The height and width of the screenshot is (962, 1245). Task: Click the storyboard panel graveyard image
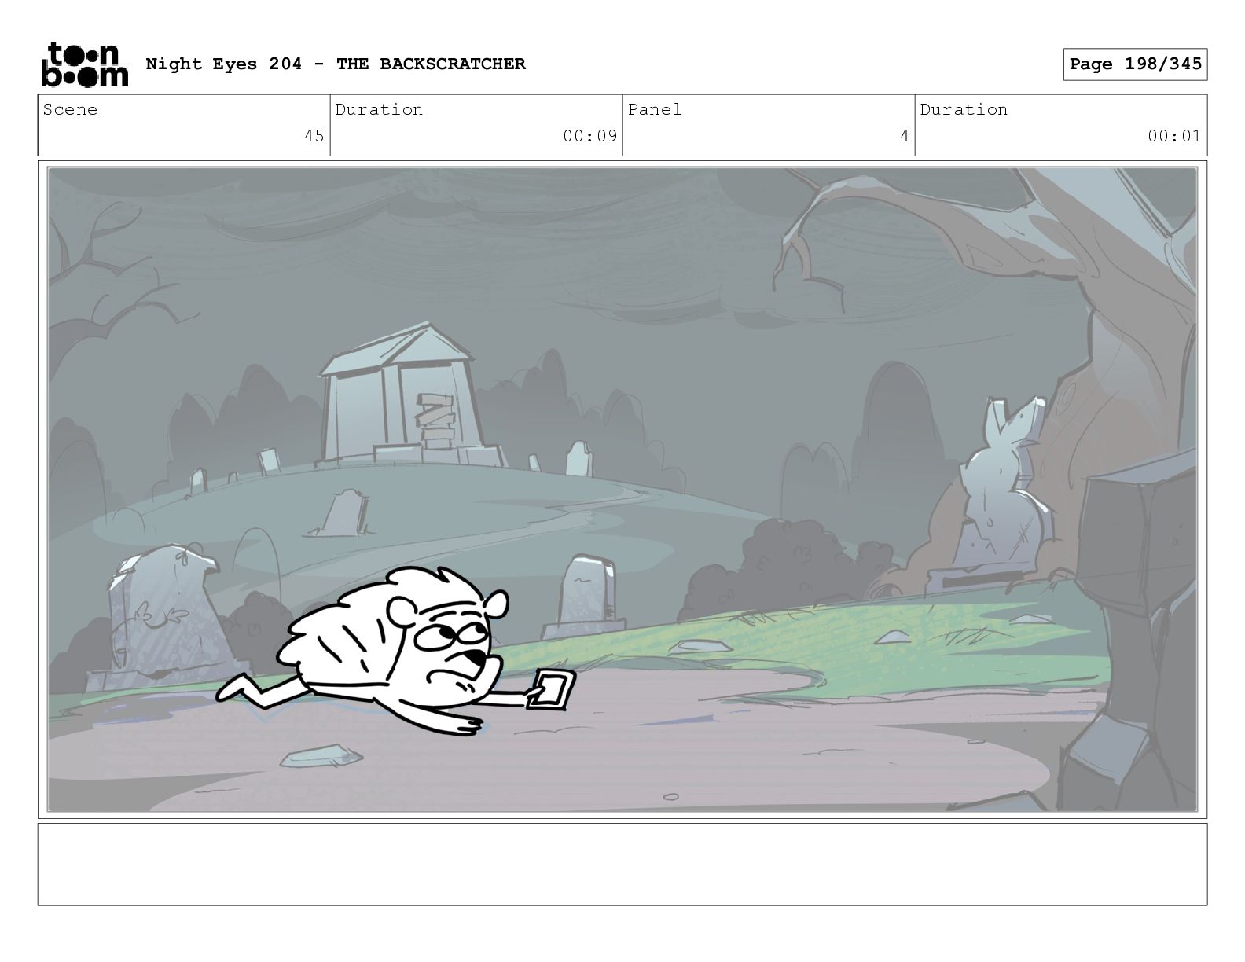coord(622,489)
